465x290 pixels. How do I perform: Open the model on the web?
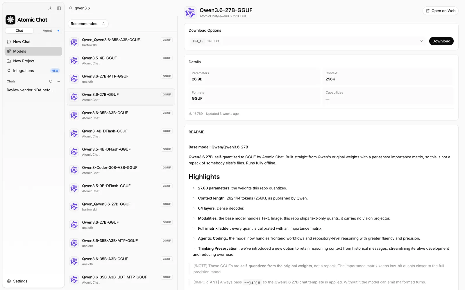tap(441, 11)
